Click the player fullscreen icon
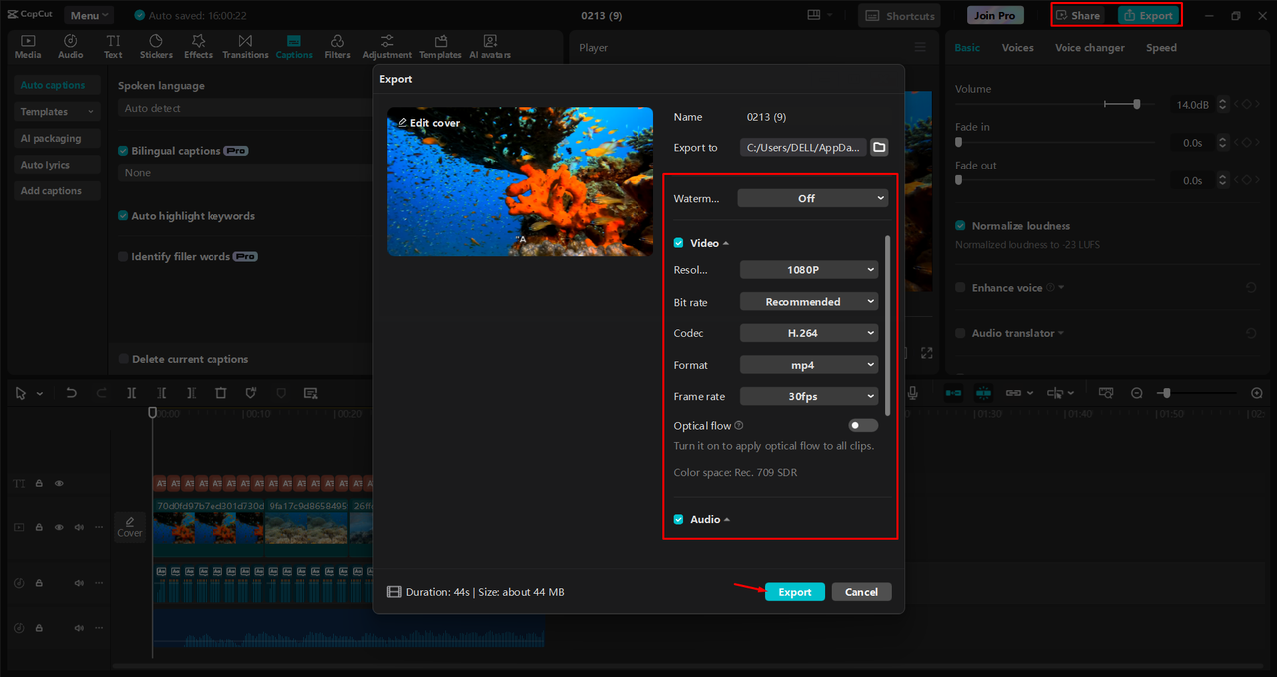This screenshot has width=1277, height=677. coord(927,353)
